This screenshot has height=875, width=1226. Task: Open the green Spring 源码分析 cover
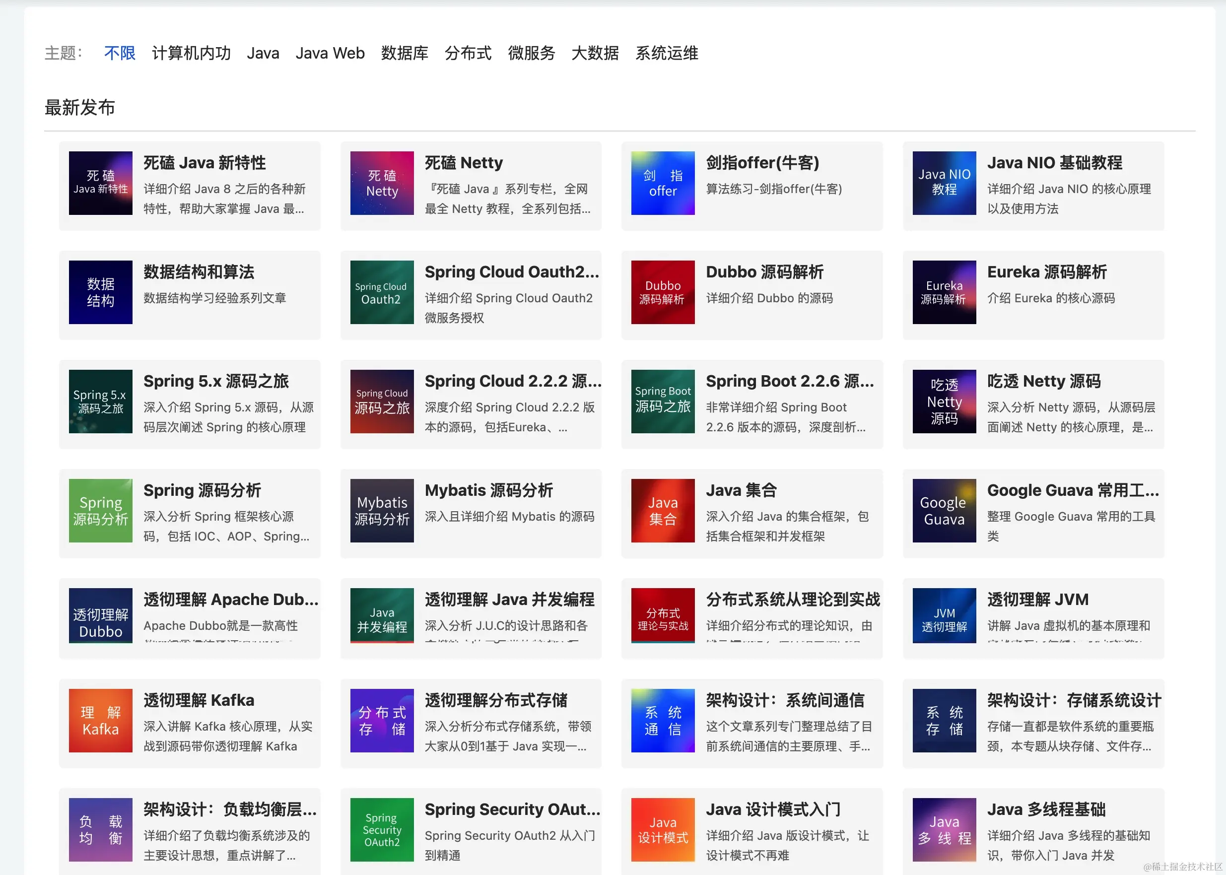(x=101, y=510)
